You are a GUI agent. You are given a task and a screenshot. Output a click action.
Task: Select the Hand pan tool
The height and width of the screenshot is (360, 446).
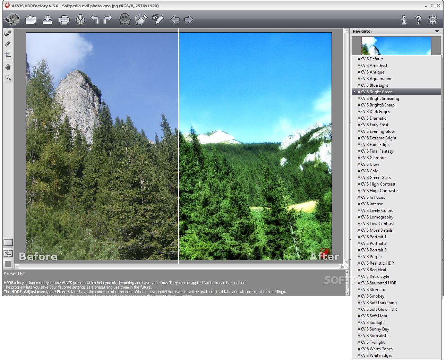(8, 67)
